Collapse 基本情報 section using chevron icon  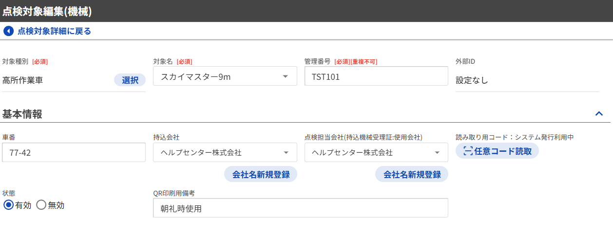click(x=599, y=114)
